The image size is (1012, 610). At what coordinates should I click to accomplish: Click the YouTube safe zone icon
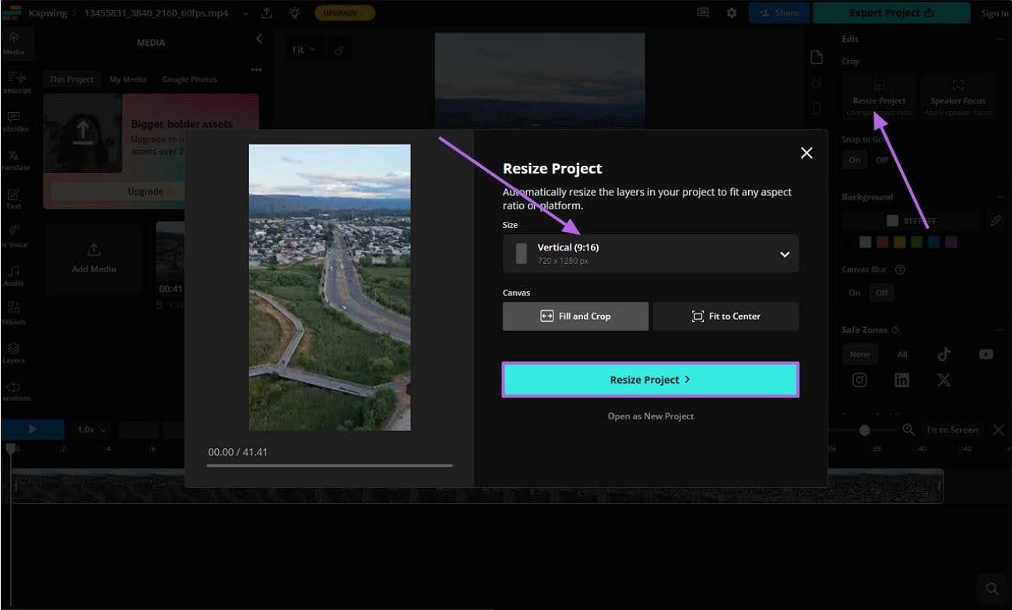[986, 354]
